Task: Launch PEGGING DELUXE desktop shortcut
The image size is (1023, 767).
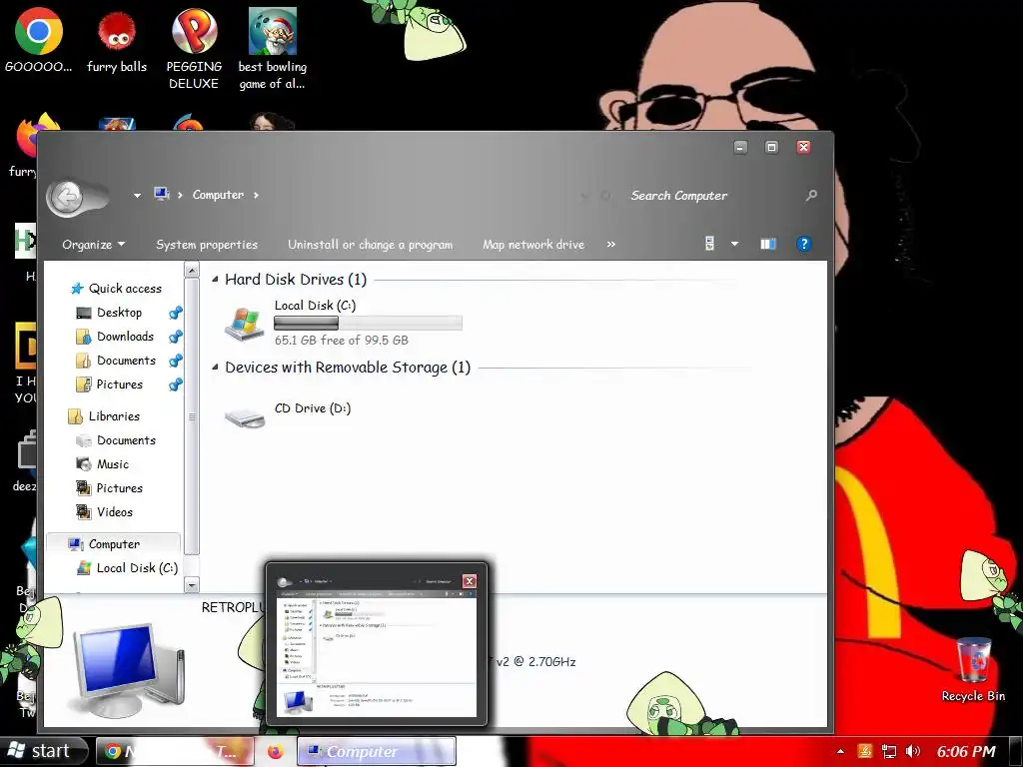Action: point(194,49)
